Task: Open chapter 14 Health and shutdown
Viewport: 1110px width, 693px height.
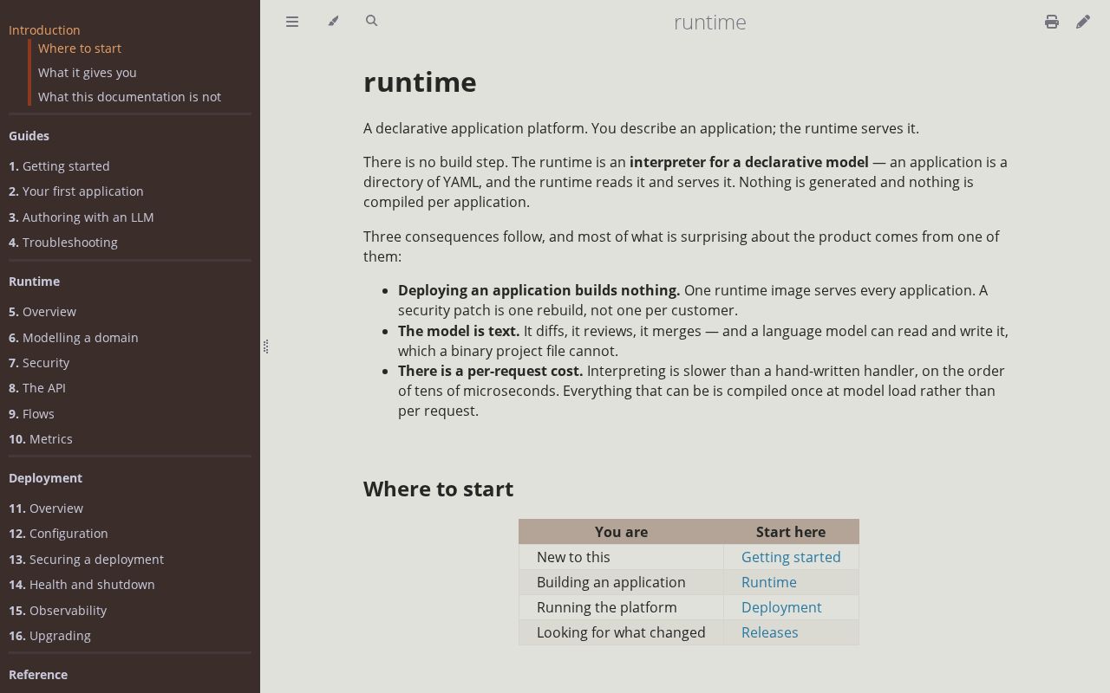Action: tap(82, 585)
